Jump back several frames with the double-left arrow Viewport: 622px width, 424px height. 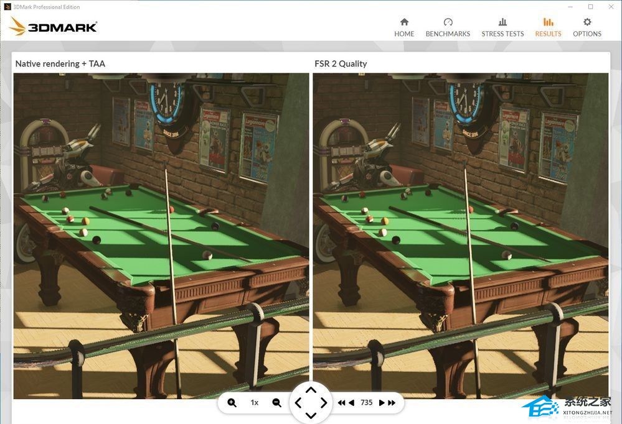coord(342,403)
